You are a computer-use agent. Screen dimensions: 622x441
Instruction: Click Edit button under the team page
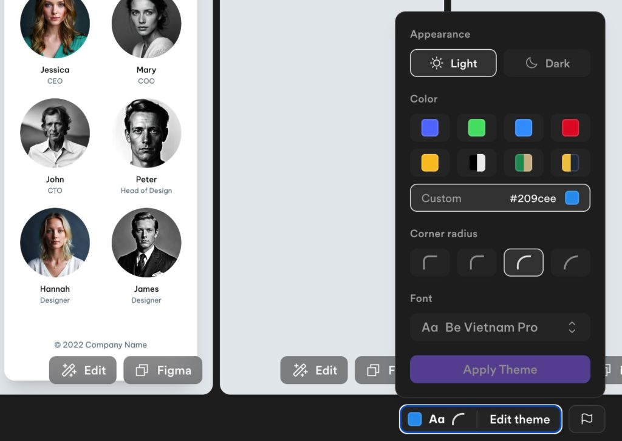tap(83, 370)
